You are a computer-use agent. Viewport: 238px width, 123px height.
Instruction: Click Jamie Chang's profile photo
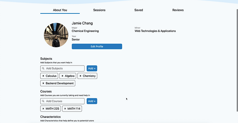(x=56, y=35)
